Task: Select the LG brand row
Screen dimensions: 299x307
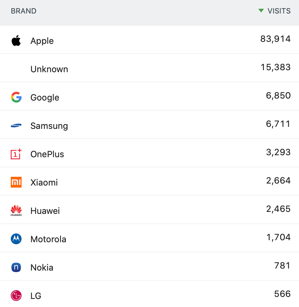Action: coord(149,296)
